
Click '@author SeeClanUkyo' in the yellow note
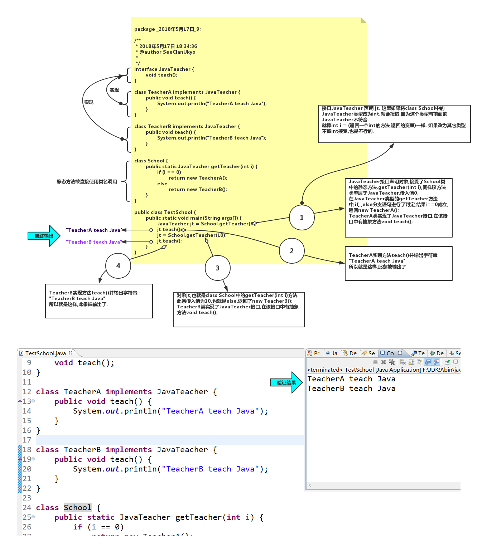pos(167,52)
